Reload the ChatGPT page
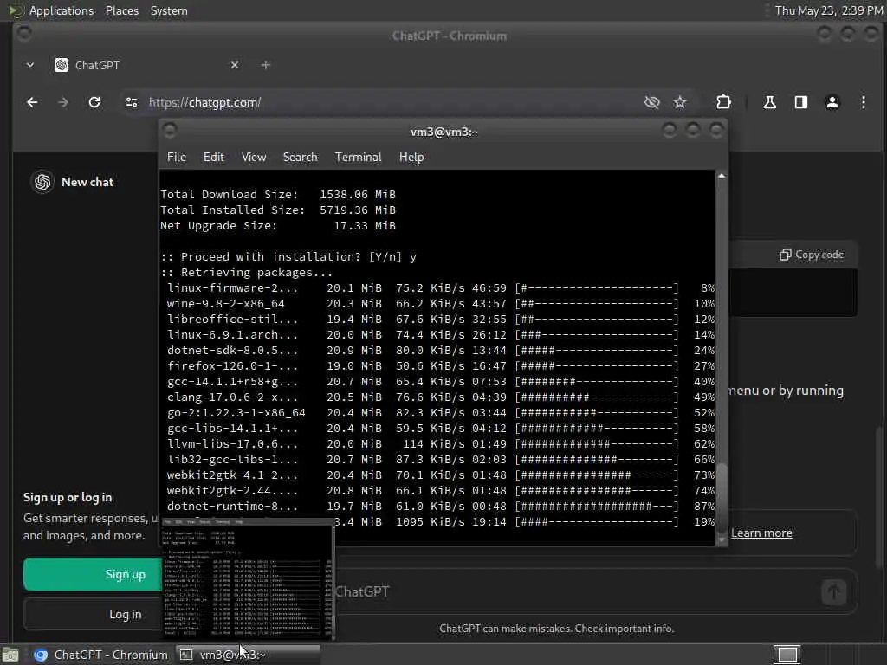This screenshot has height=665, width=887. coord(94,102)
